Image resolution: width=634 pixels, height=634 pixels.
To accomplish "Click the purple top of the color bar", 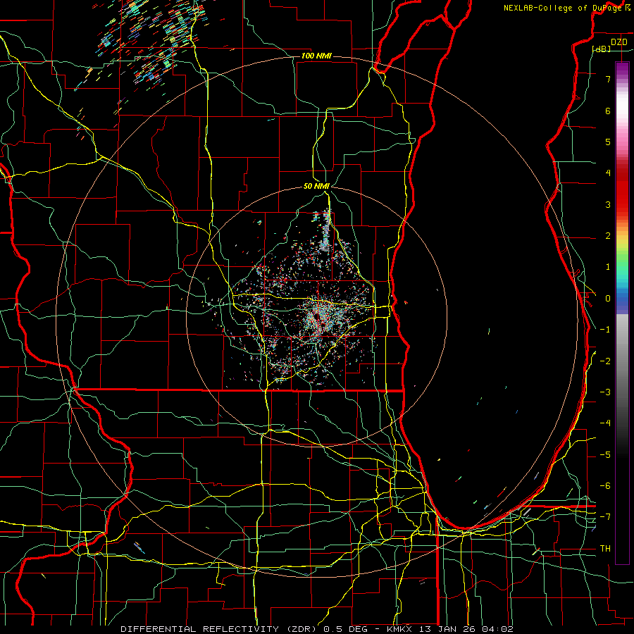I will pos(622,69).
